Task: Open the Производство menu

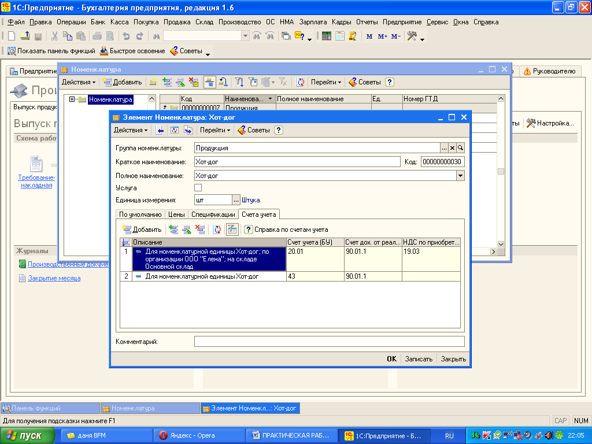Action: (240, 22)
